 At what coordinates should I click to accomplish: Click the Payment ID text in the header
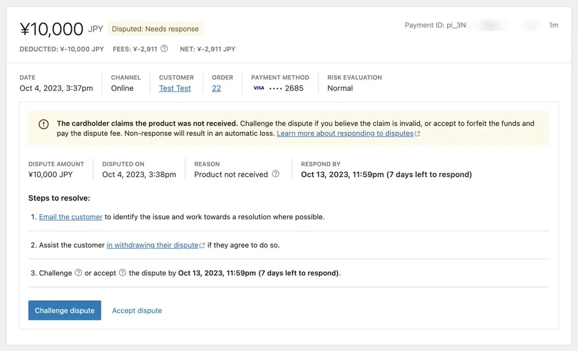tap(435, 25)
